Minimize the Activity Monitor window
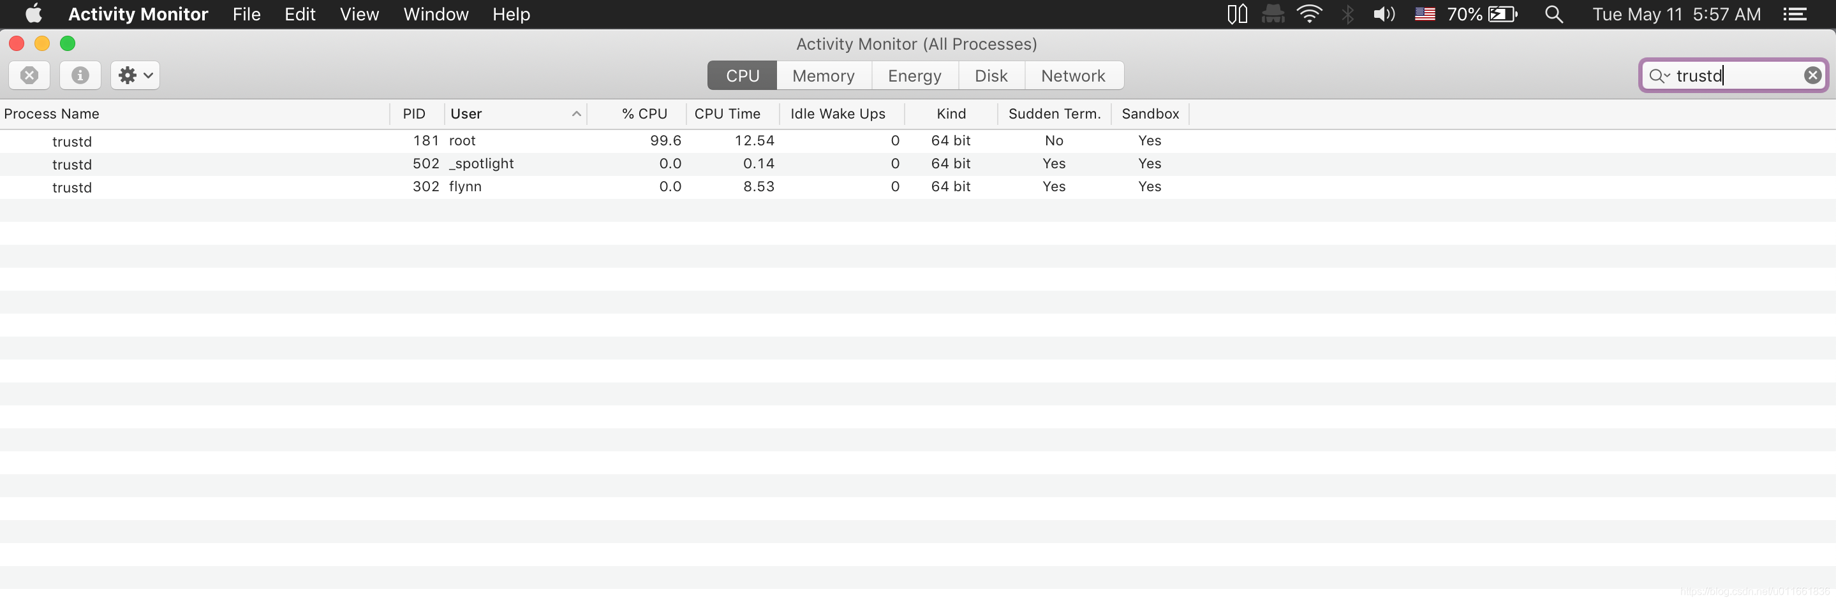Screen dimensions: 1836x603 (42, 43)
